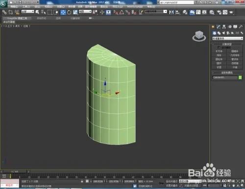Switch to the 对象绘制 ribbon tab
Screen dimensions: 245x189
click(75, 18)
